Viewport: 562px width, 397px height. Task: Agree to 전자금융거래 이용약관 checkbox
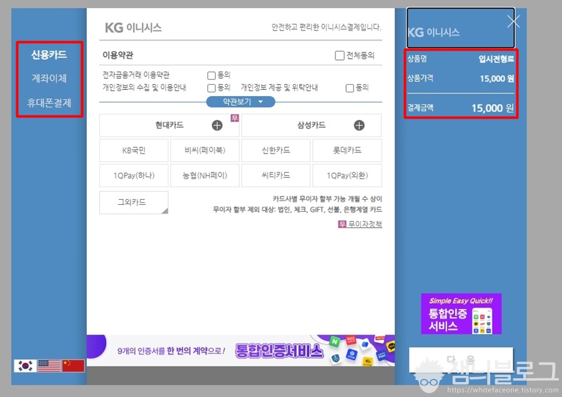pos(212,76)
